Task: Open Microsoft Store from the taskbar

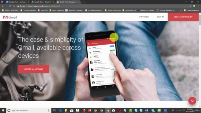Action: tap(72, 110)
